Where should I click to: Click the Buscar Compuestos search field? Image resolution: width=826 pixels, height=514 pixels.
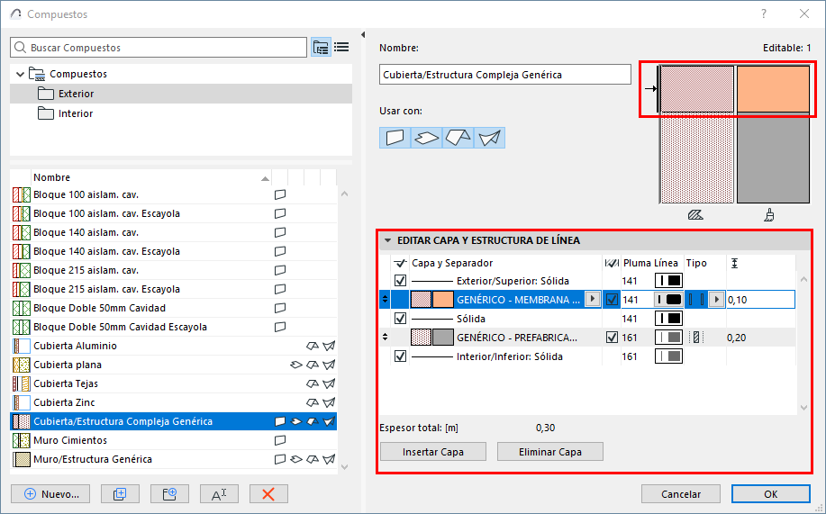pyautogui.click(x=159, y=48)
